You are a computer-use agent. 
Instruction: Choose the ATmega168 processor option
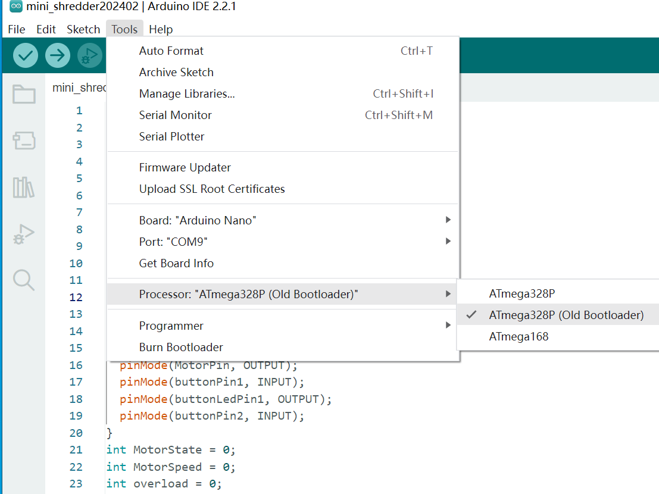pos(519,336)
